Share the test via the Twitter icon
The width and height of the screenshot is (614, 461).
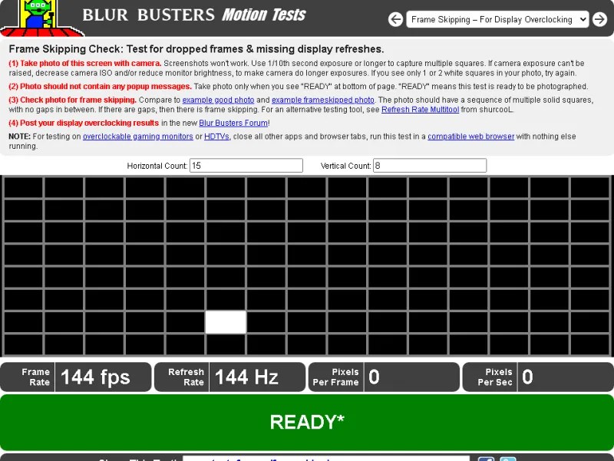507,458
